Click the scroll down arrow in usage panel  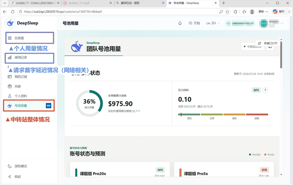click(x=281, y=175)
